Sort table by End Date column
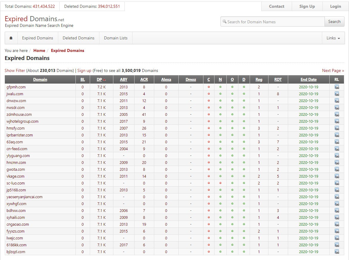The height and width of the screenshot is (260, 349). click(308, 80)
